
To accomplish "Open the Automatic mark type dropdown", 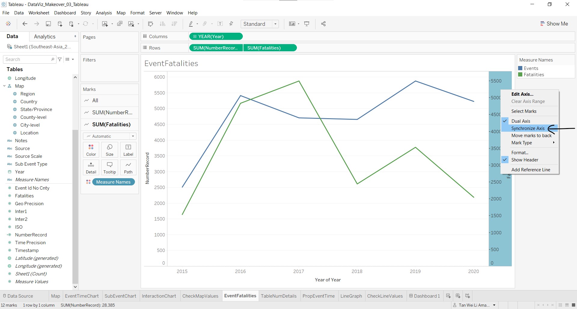I will (x=110, y=136).
